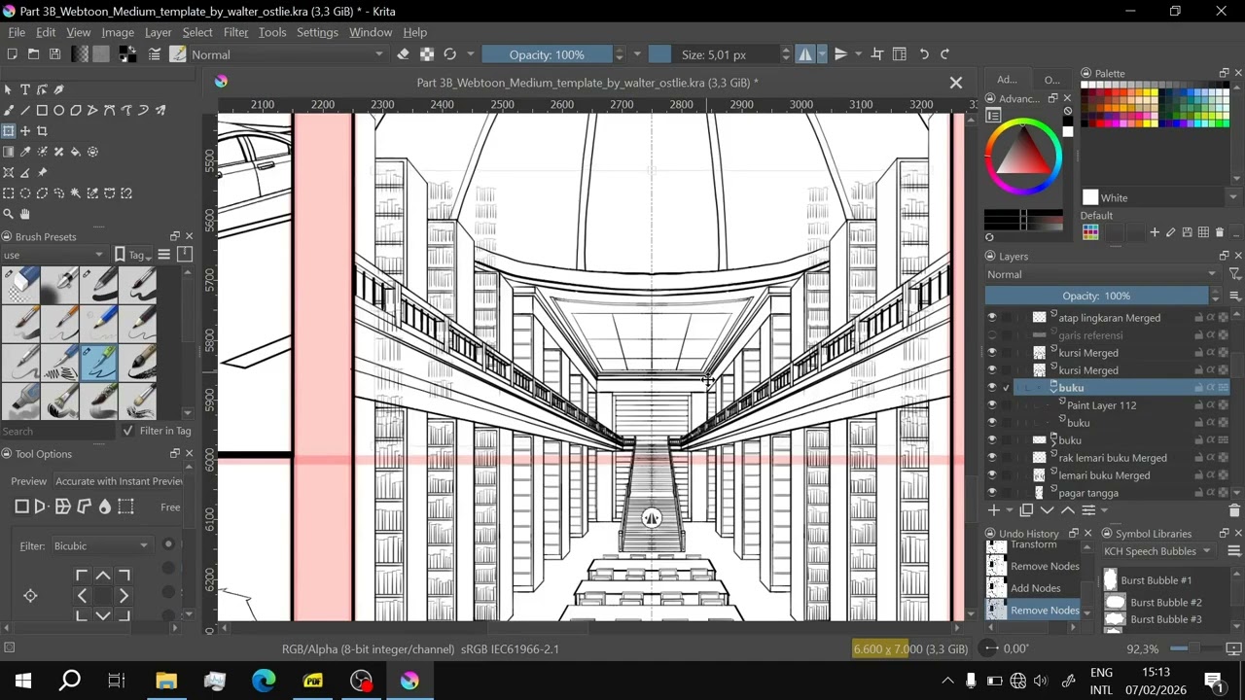Toggle vertical mirror tool

click(x=840, y=54)
